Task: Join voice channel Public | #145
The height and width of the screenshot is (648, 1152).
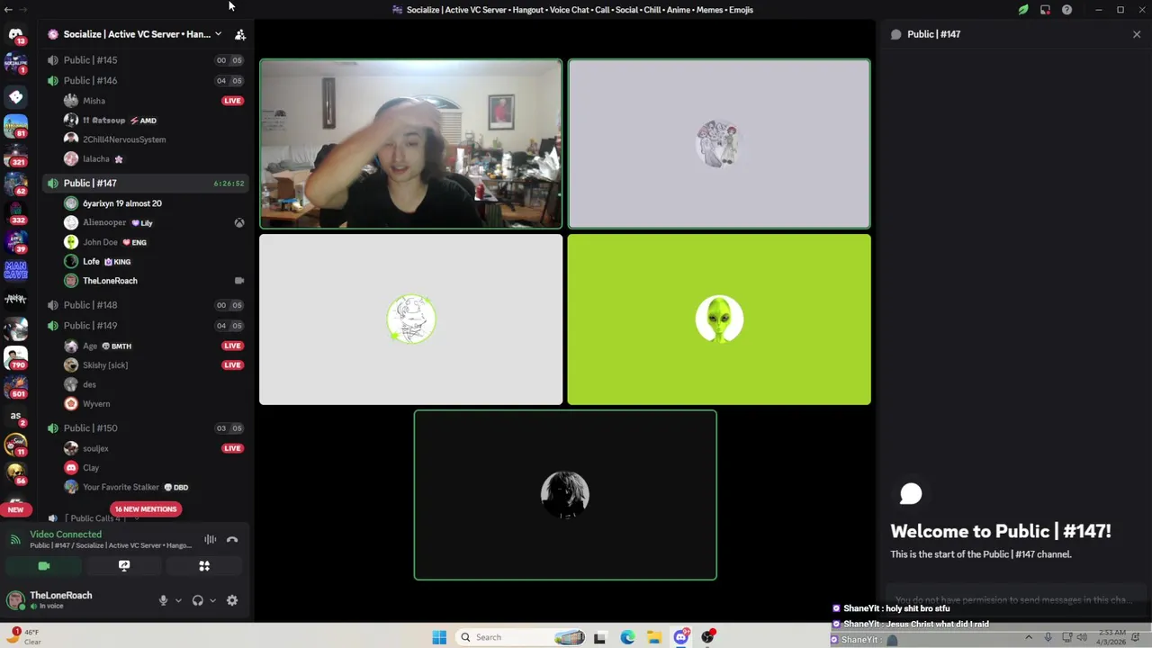Action: pos(144,60)
